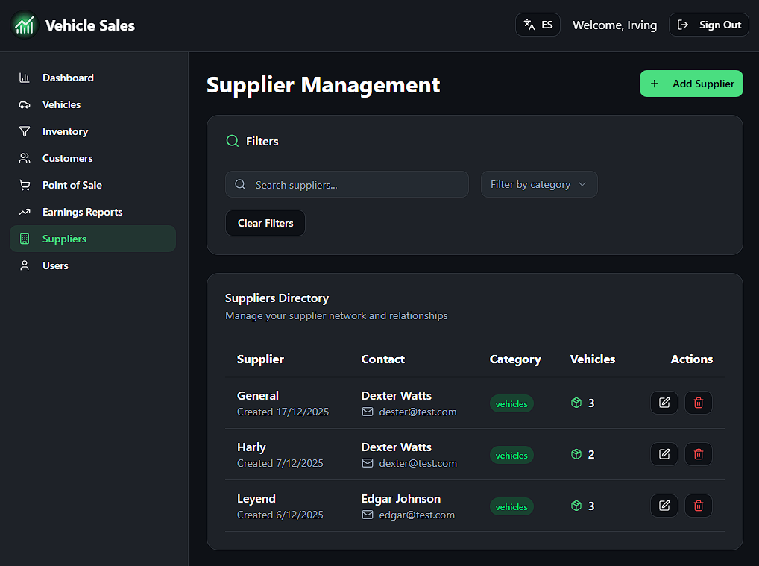Click the package icon in Harly row
759x566 pixels.
pos(576,454)
